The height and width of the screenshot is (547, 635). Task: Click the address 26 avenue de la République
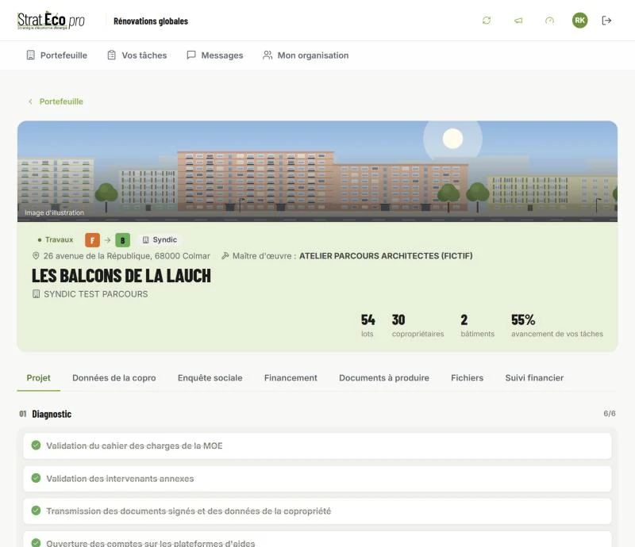127,256
